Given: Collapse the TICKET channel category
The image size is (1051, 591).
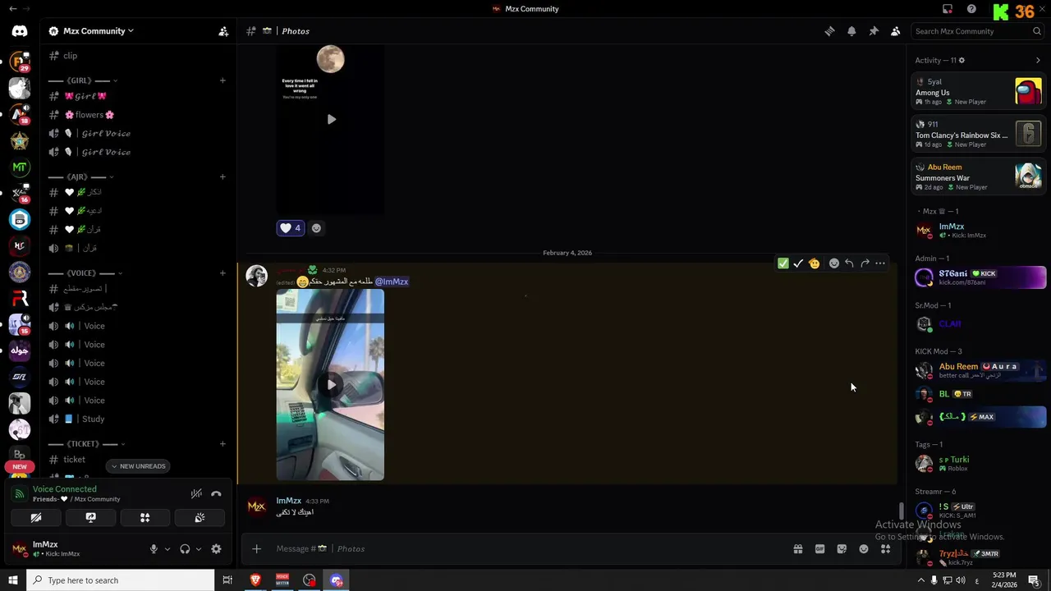Looking at the screenshot, I should 85,443.
